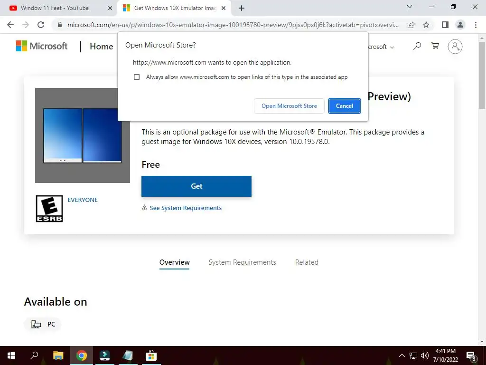
Task: Open File Explorer from taskbar
Action: [x=58, y=355]
